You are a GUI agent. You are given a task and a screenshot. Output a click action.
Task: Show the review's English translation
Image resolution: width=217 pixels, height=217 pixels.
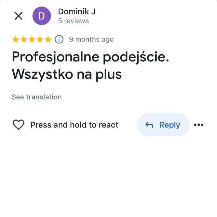tap(37, 97)
